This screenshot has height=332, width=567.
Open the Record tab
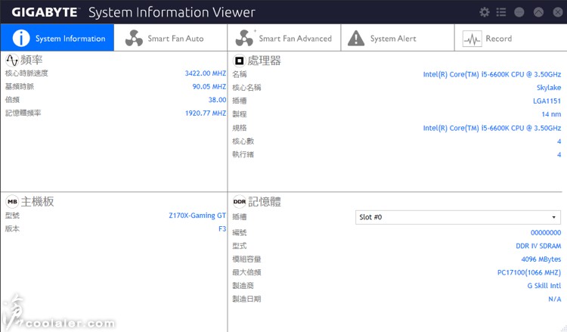[511, 38]
